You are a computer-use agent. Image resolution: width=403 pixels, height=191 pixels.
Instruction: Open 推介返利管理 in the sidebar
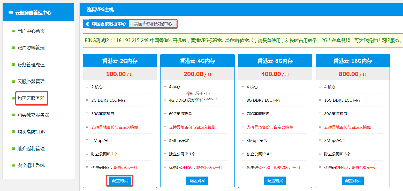pos(31,149)
